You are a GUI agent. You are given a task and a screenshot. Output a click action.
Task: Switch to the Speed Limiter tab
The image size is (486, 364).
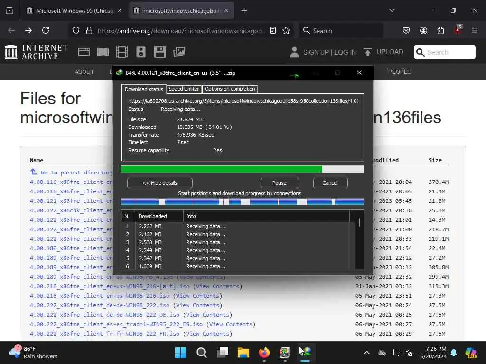(x=184, y=89)
